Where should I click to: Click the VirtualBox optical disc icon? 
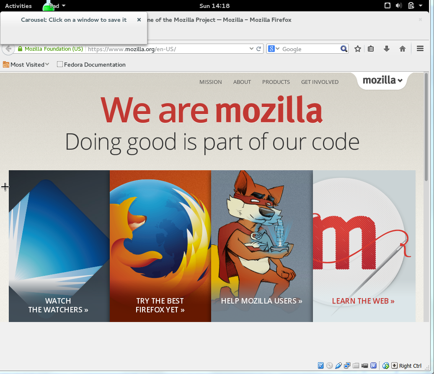329,366
